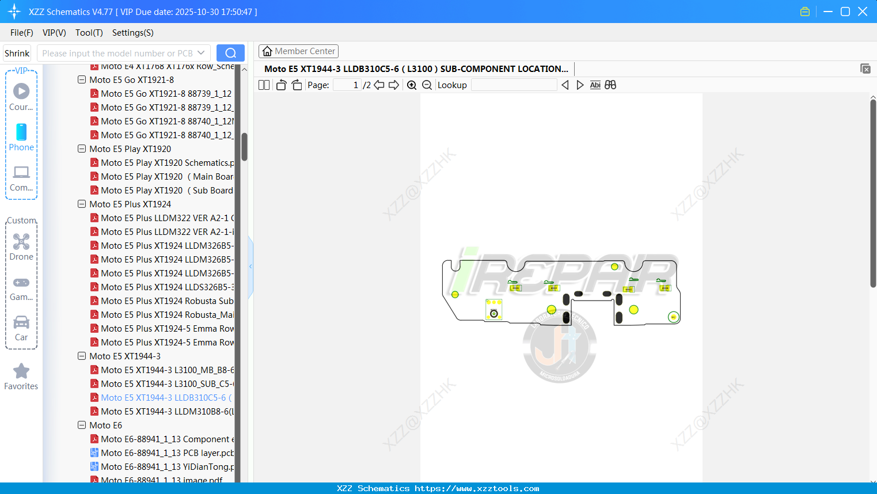This screenshot has width=877, height=494.
Task: Click the blue search button
Action: pos(230,53)
